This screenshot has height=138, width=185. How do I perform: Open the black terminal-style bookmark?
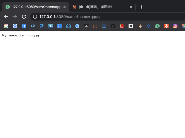(x=86, y=26)
